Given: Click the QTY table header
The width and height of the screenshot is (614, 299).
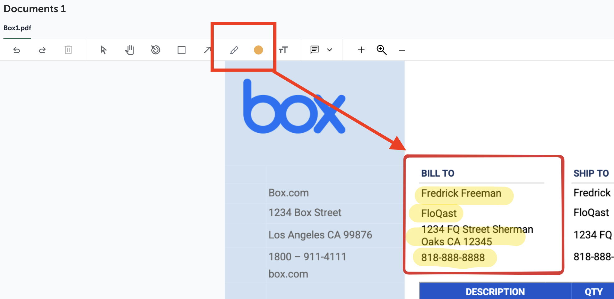Looking at the screenshot, I should pyautogui.click(x=593, y=292).
